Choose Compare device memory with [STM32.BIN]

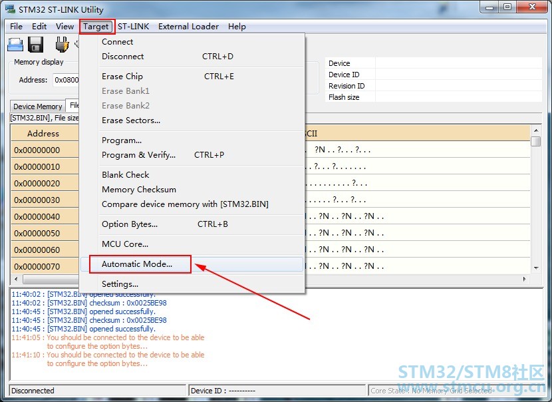(x=192, y=204)
